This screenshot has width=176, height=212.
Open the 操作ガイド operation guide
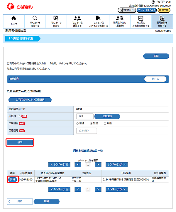[x=127, y=10]
